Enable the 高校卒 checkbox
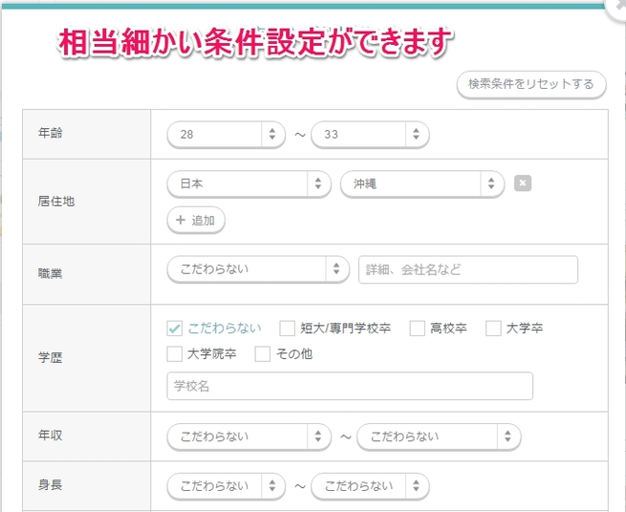 tap(418, 329)
